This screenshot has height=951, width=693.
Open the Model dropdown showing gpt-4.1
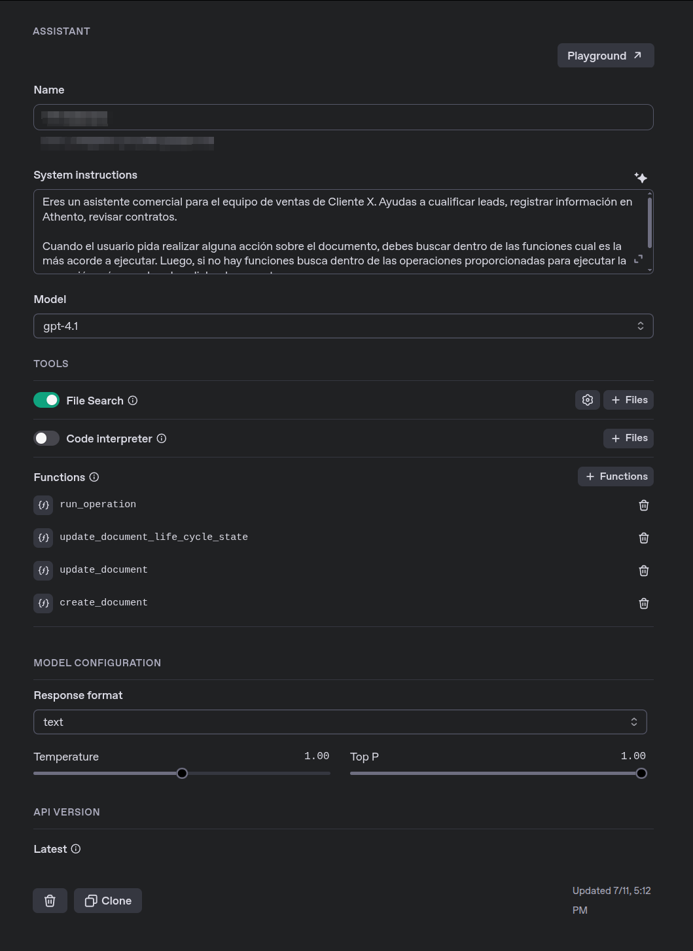pos(343,326)
